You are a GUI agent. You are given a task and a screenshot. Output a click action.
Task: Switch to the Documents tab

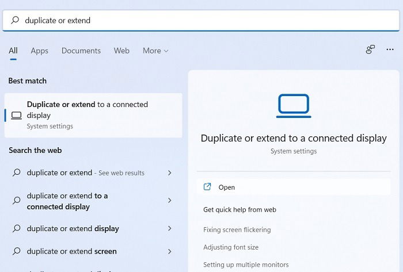coord(81,51)
